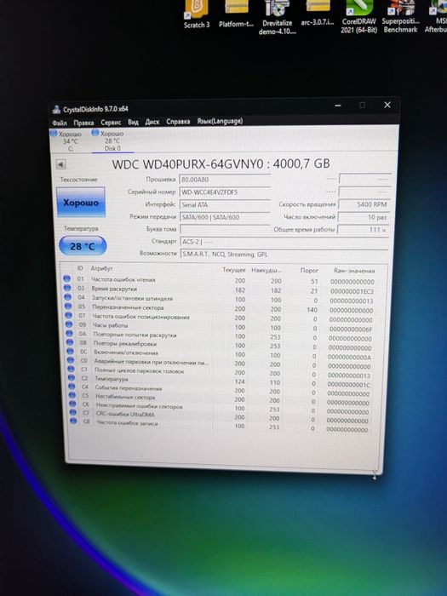Open the Сервис menu
Screen dimensions: 447x596
point(111,122)
